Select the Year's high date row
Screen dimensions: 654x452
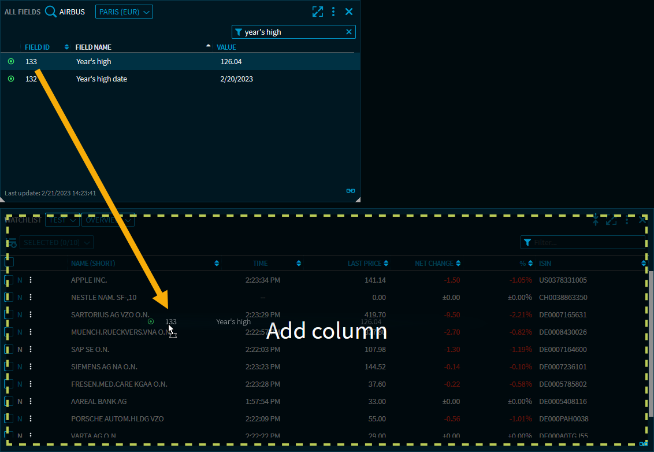pos(102,79)
